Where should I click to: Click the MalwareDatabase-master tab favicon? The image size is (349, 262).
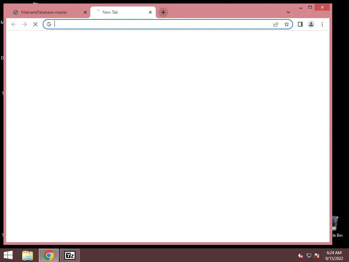pyautogui.click(x=16, y=12)
